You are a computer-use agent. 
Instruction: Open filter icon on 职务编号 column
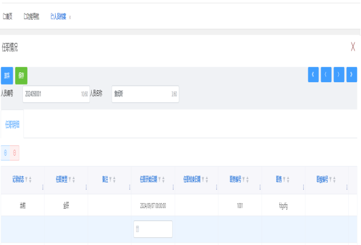(x=244, y=179)
